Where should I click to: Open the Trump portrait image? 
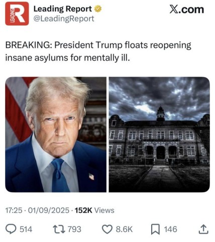pos(56,135)
